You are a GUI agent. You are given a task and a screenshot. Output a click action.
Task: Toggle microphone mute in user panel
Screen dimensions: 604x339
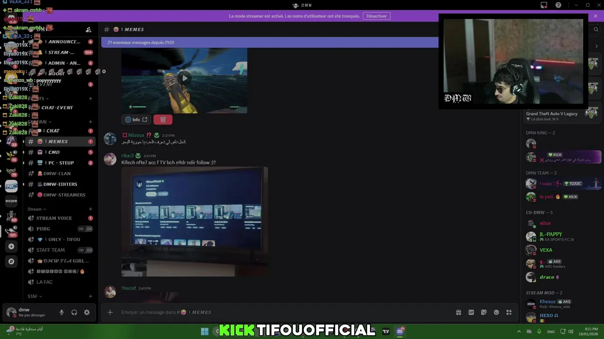(61, 312)
